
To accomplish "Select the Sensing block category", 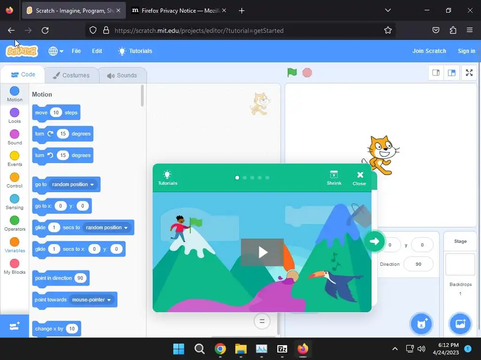I will (15, 202).
